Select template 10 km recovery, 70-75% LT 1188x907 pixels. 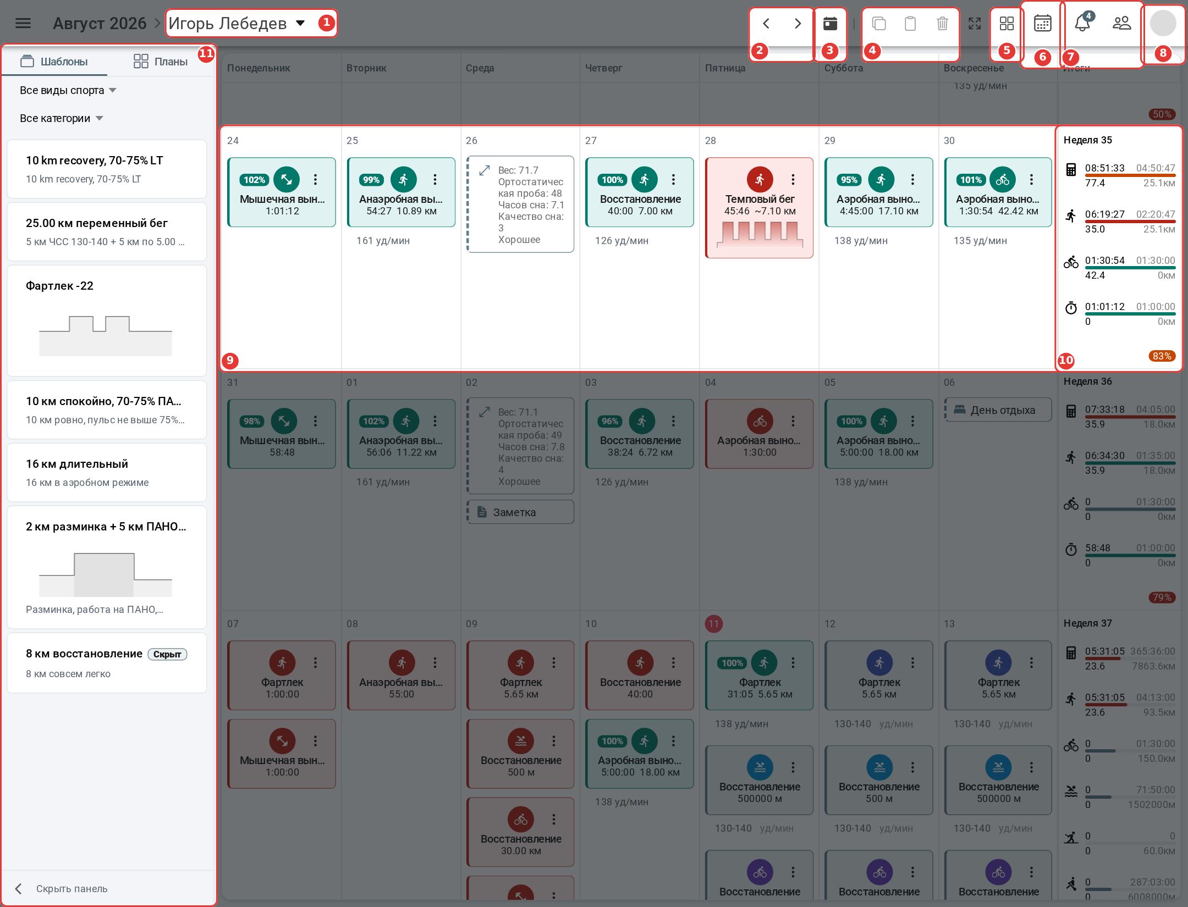(107, 169)
